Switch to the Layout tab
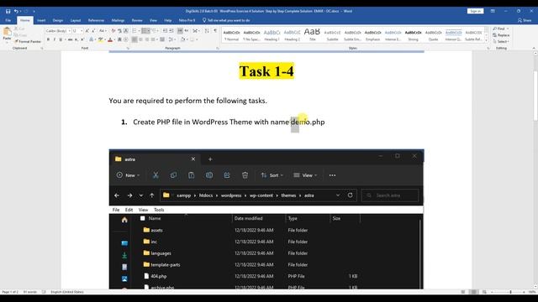The height and width of the screenshot is (302, 538). (x=76, y=20)
